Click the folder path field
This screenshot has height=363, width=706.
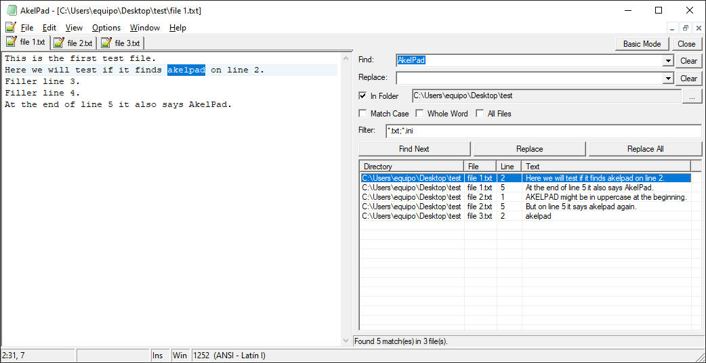click(546, 95)
